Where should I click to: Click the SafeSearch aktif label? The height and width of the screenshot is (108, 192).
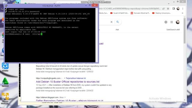(173, 29)
